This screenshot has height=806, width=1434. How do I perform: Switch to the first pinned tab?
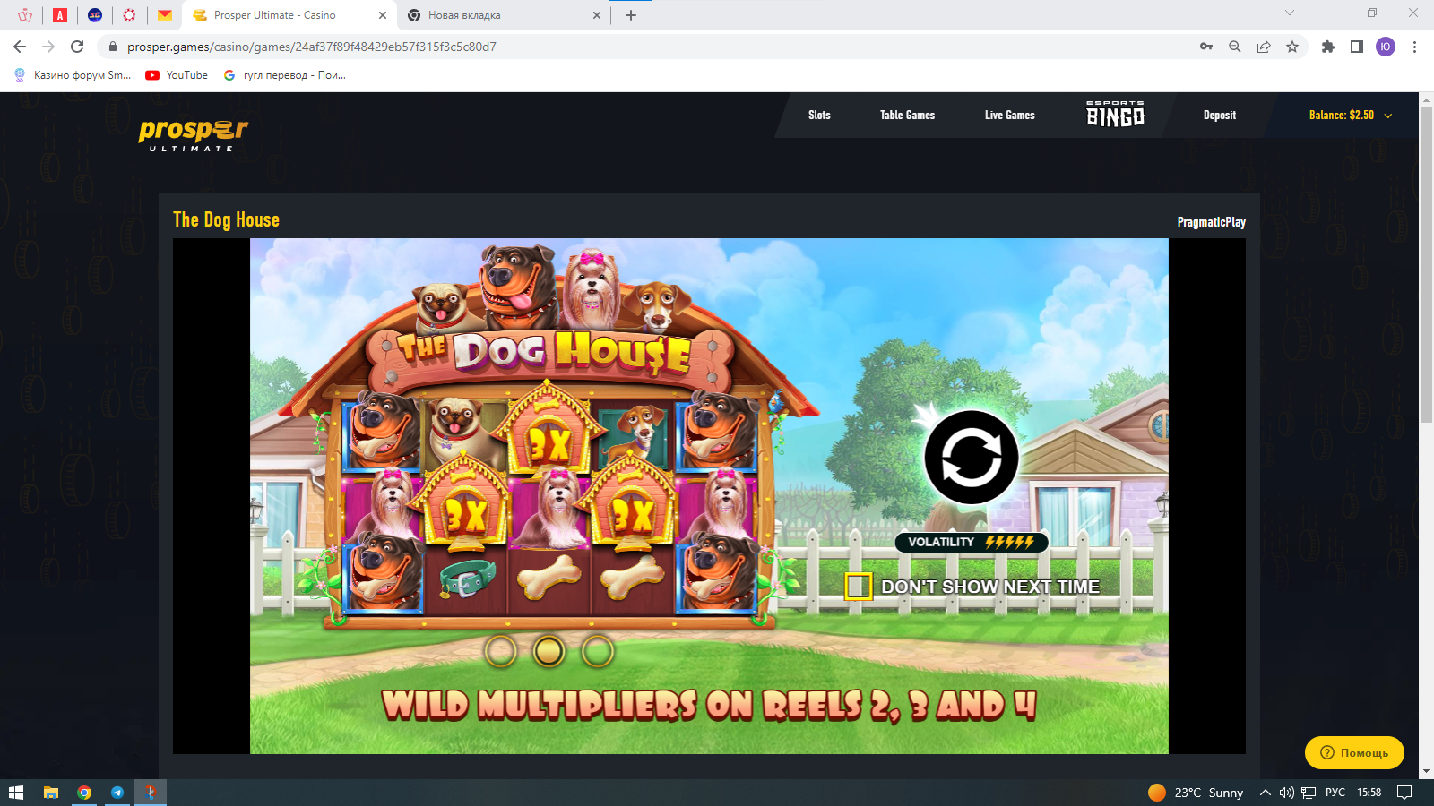point(25,15)
